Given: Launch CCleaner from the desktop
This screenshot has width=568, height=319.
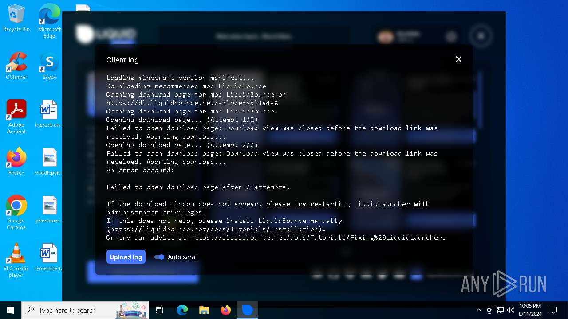Looking at the screenshot, I should tap(16, 66).
